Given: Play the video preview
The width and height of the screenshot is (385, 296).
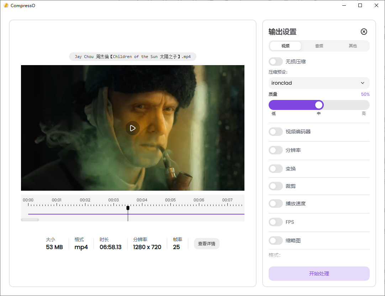Looking at the screenshot, I should (x=132, y=128).
